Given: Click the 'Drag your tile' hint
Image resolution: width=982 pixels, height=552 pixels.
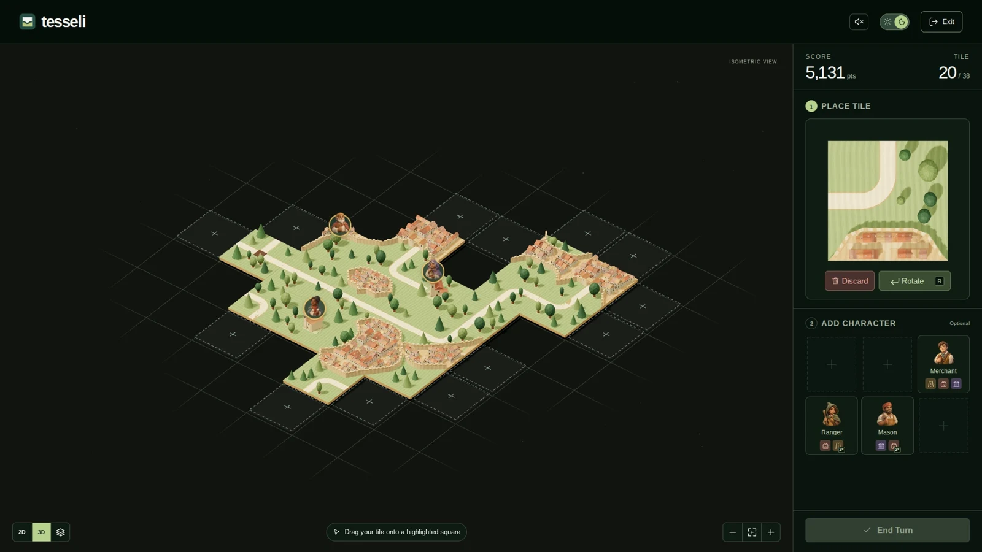Looking at the screenshot, I should pyautogui.click(x=396, y=532).
